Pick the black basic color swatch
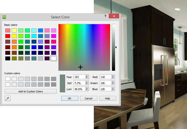The width and height of the screenshot is (187, 129). click(8, 58)
